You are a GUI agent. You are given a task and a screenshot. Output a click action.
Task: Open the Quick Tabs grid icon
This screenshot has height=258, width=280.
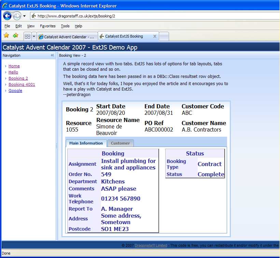click(27, 36)
